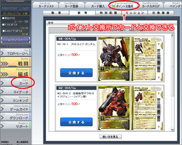This screenshot has height=145, width=182.
Task: Open the カード Card sidebar menu
Action: coord(16,82)
